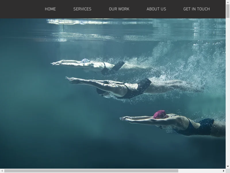Go to the SERVICES page
The height and width of the screenshot is (173, 230).
(82, 9)
